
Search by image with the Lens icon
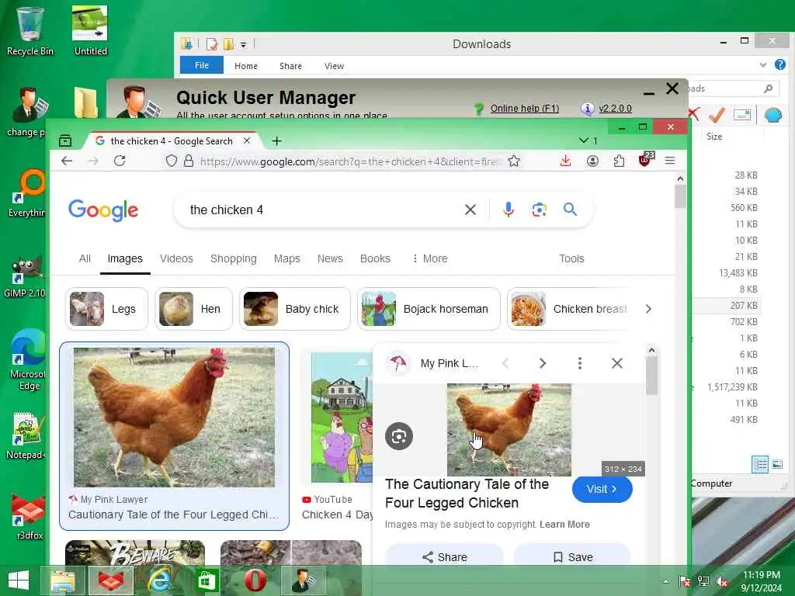pyautogui.click(x=539, y=210)
